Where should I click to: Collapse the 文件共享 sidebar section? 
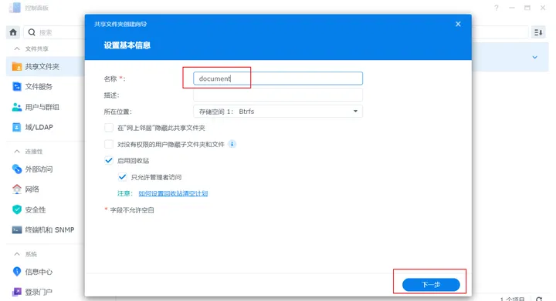17,48
